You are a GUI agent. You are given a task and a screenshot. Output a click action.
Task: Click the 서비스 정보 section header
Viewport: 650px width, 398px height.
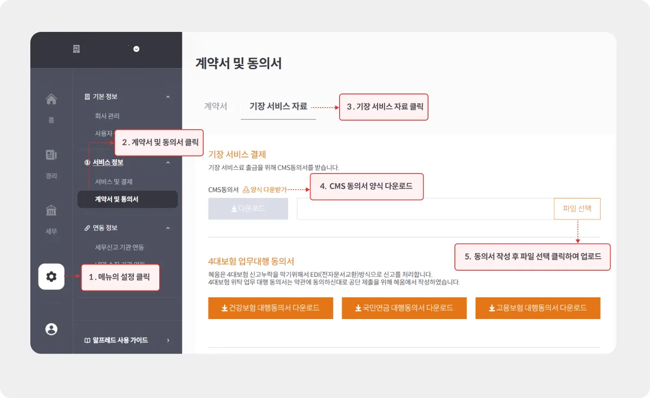pos(108,162)
